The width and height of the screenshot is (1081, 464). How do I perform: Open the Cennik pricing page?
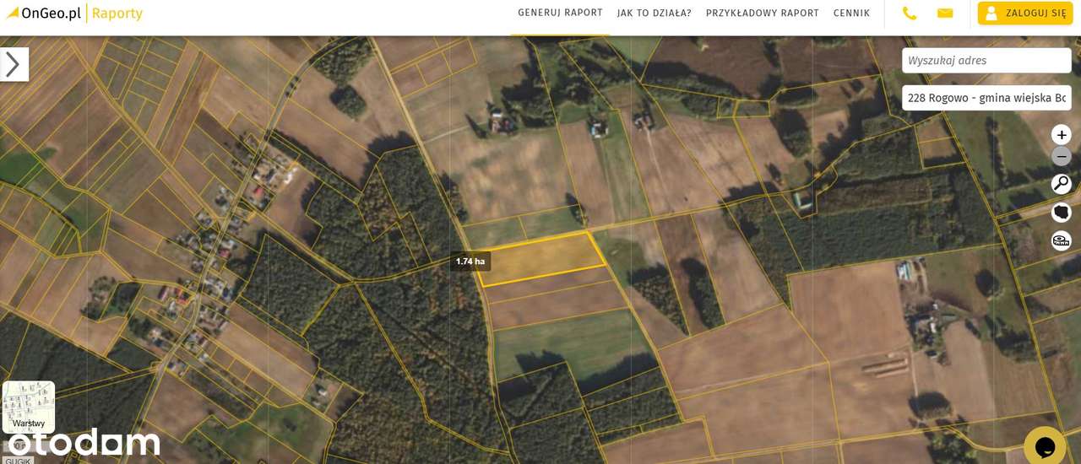pos(851,13)
